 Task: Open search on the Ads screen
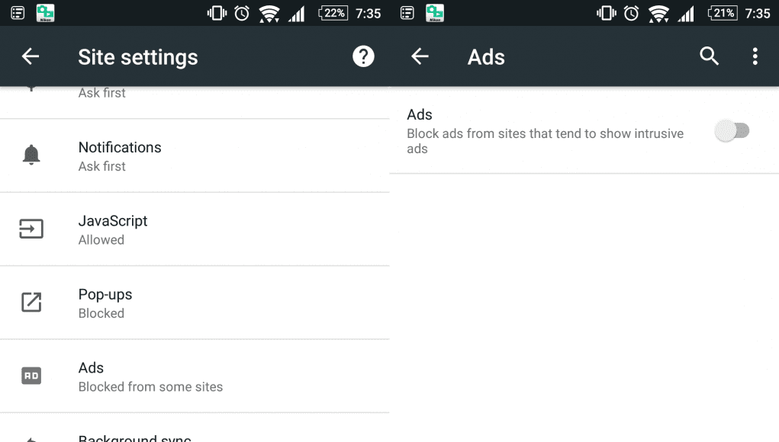click(709, 56)
